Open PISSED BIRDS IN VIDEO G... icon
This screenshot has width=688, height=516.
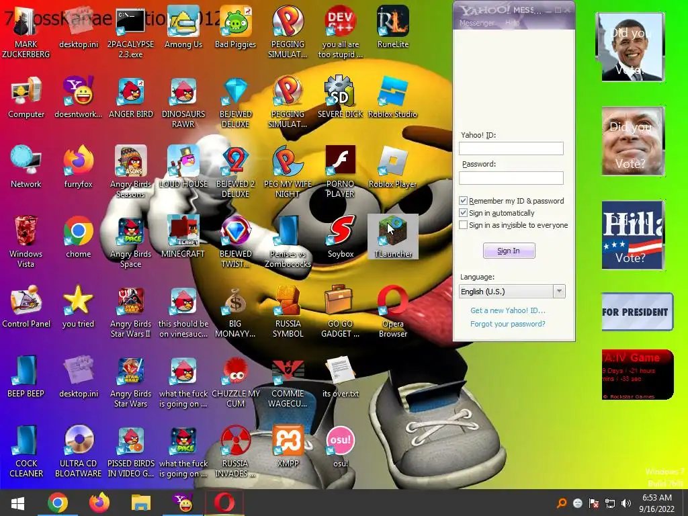pos(130,451)
